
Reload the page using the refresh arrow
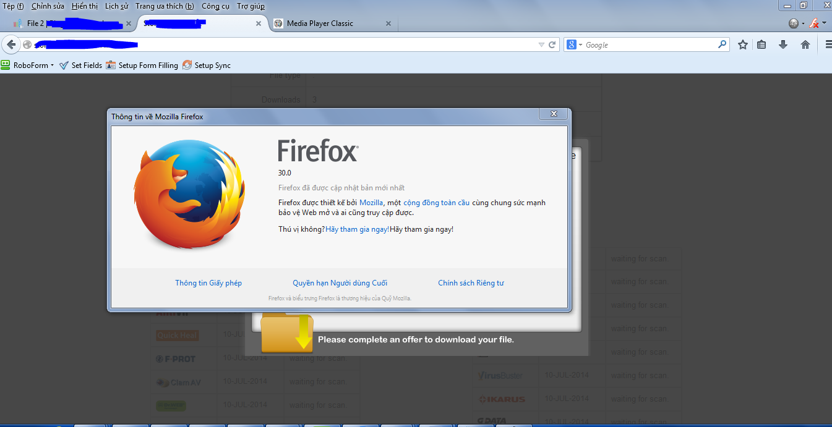pyautogui.click(x=552, y=44)
